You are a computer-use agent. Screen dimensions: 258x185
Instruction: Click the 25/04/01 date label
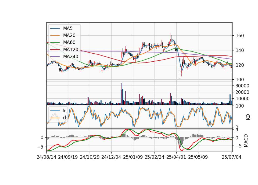[176, 157]
